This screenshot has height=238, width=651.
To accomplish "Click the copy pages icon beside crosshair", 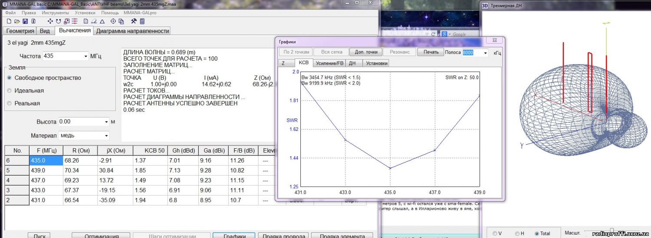I will click(121, 21).
